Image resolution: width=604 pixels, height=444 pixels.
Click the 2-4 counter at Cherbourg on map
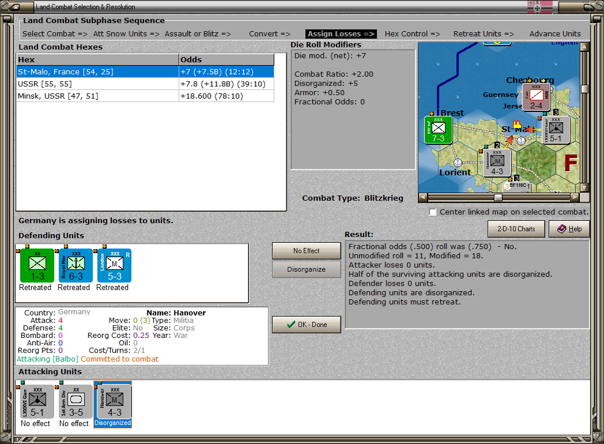click(x=536, y=97)
